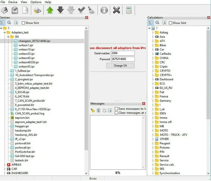Image resolution: width=211 pixels, height=181 pixels.
Task: Click Messages panel save messages icon
Action: [98, 111]
